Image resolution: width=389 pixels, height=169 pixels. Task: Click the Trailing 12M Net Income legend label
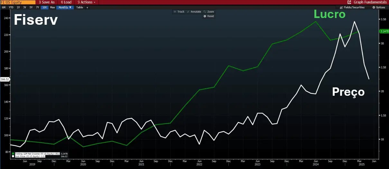37,154
